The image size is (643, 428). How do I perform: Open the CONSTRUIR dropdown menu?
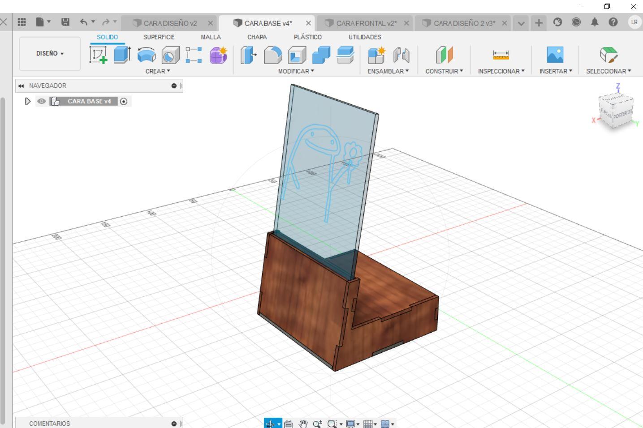point(444,71)
